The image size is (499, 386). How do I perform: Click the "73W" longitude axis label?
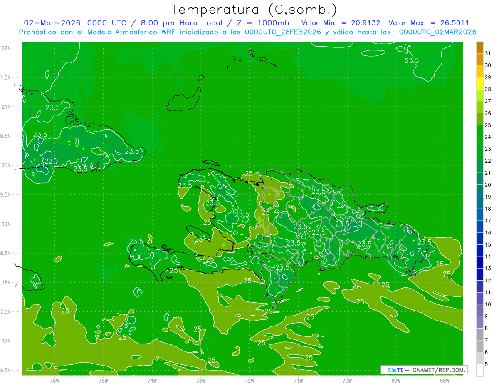click(x=201, y=380)
